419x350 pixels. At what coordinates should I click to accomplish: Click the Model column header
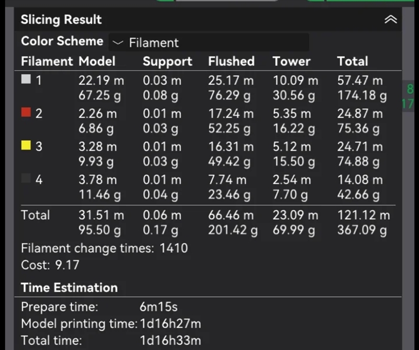coord(97,61)
